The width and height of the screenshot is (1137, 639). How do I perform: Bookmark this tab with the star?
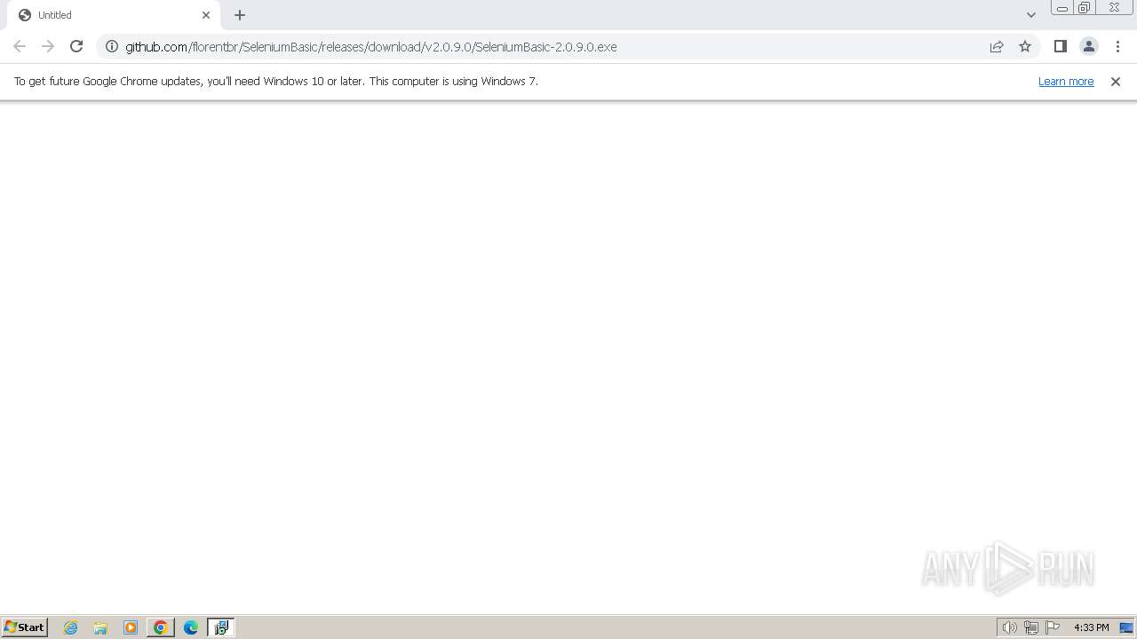(1025, 46)
